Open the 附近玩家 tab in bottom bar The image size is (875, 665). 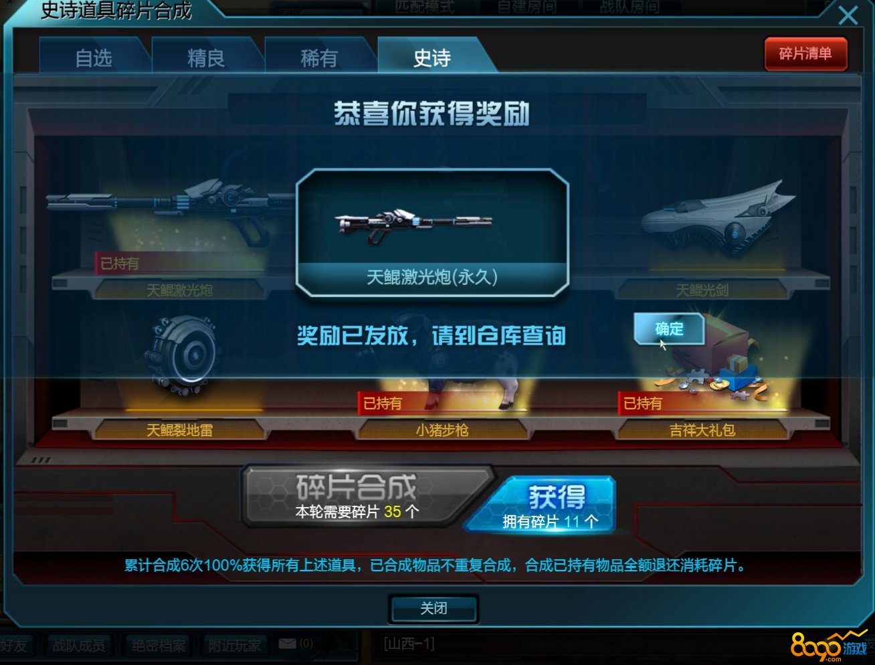point(234,646)
